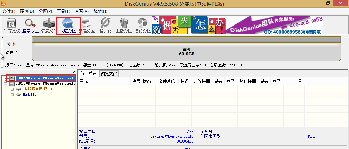Collapse the HD1 disk tree node
The width and height of the screenshot is (349, 149).
[6, 84]
